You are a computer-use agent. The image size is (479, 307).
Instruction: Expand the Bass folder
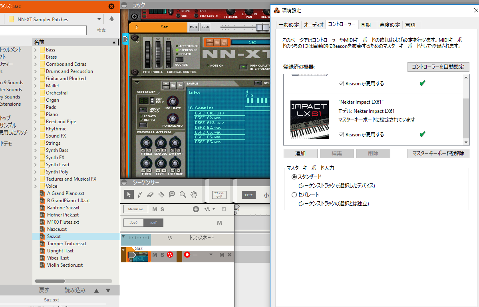[36, 50]
